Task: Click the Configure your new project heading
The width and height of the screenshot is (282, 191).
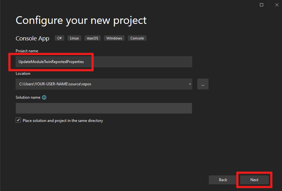Action: (81, 20)
